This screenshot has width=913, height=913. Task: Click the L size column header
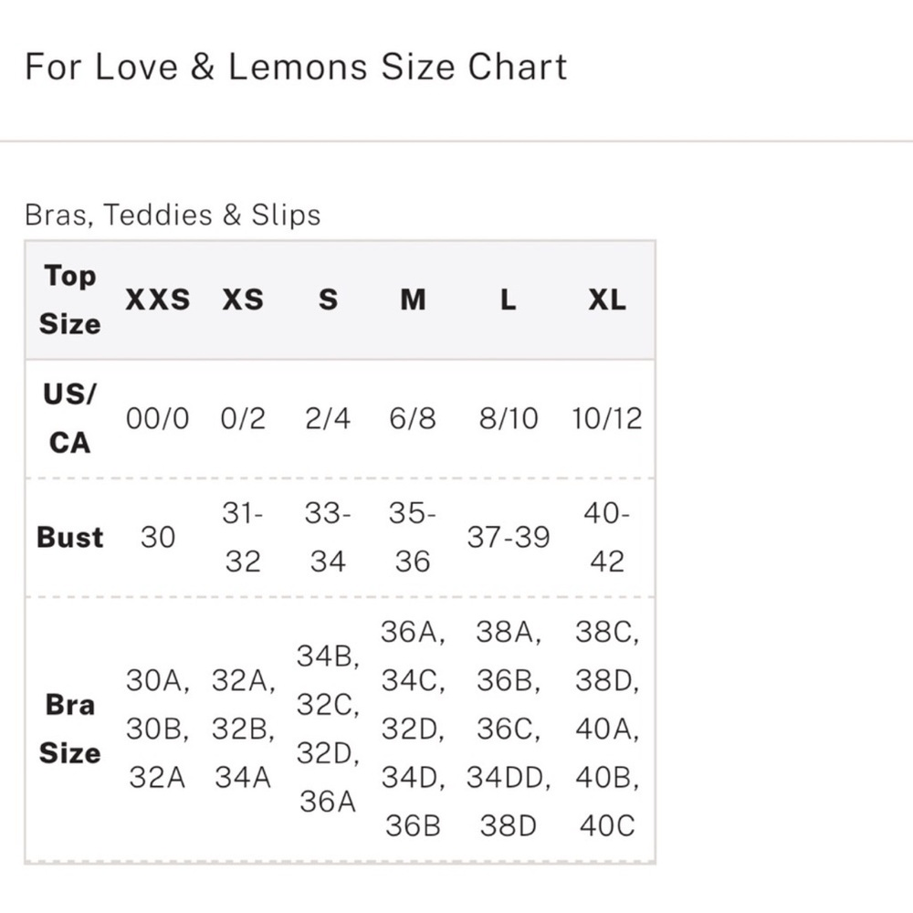tap(509, 299)
